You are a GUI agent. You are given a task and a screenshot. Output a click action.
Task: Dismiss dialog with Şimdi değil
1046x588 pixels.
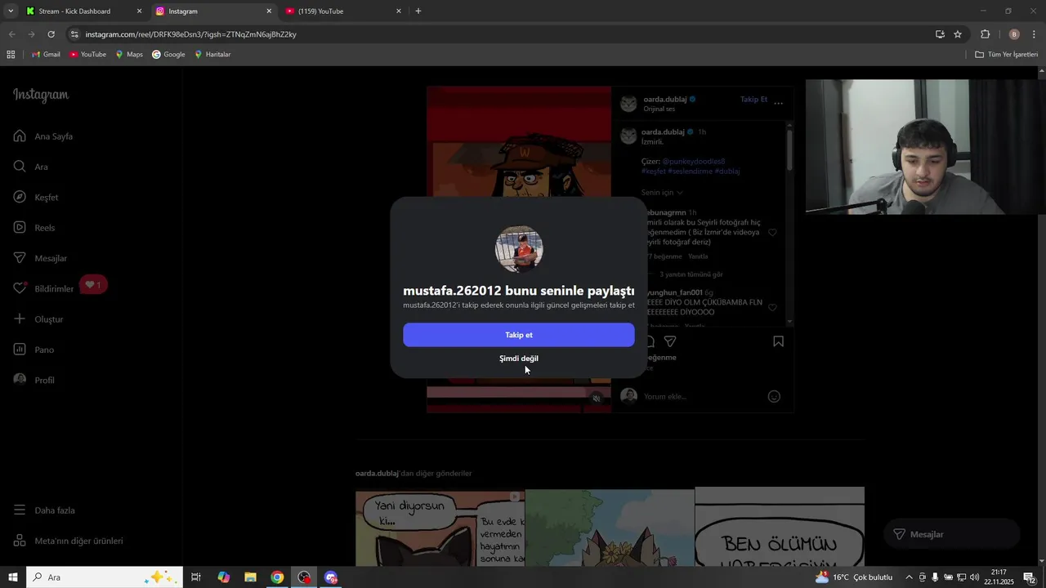click(x=518, y=359)
